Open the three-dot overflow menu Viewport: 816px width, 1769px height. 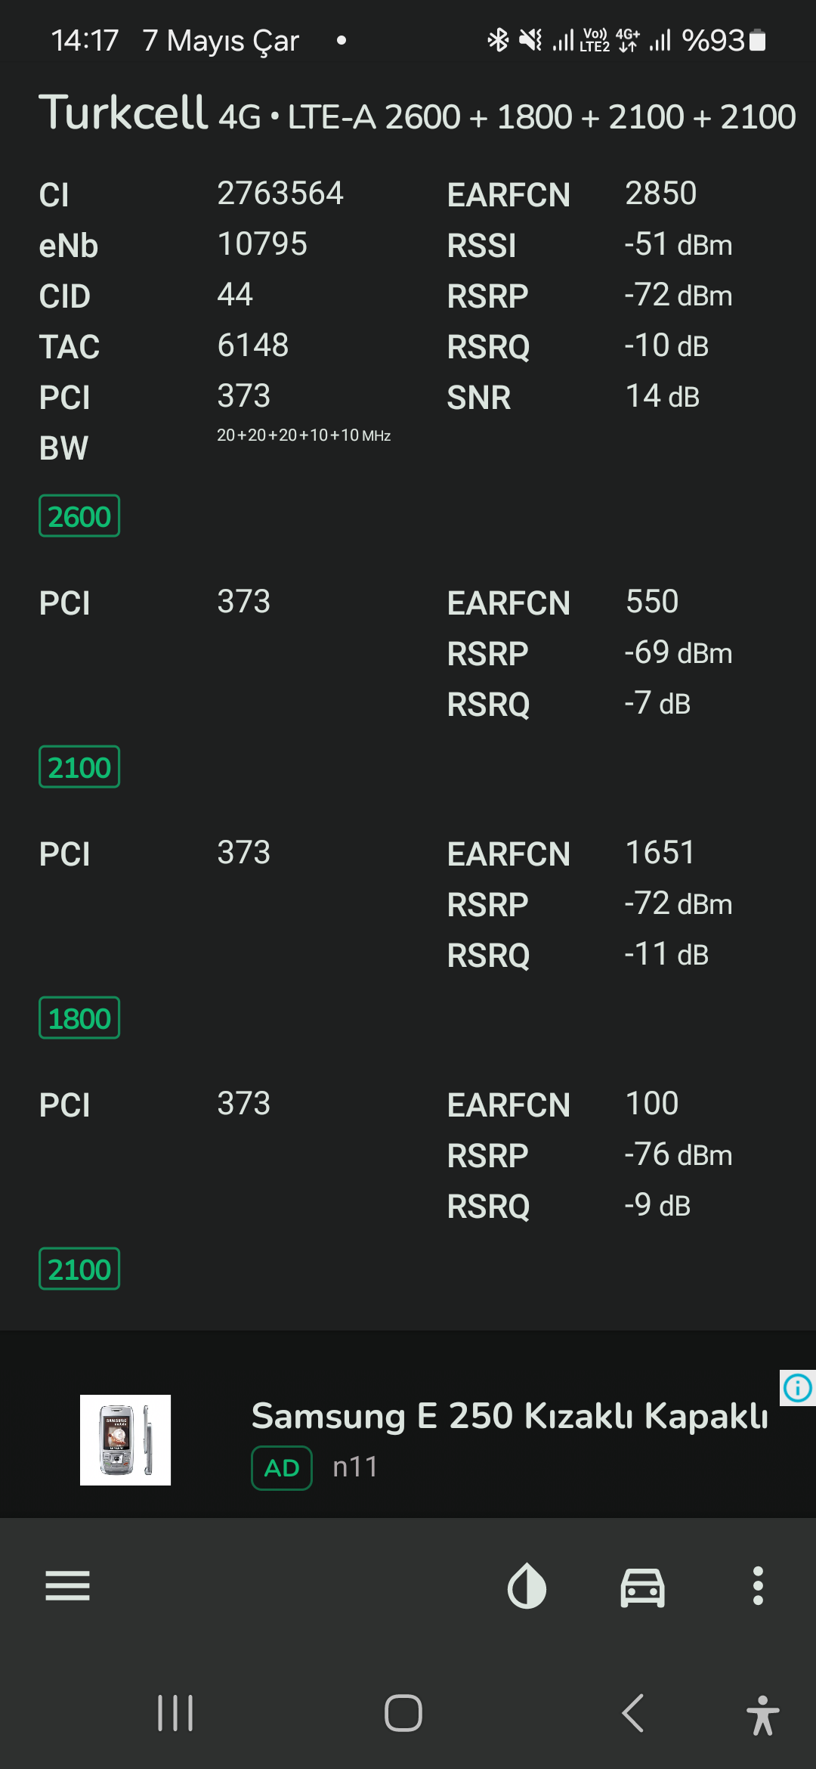758,1585
